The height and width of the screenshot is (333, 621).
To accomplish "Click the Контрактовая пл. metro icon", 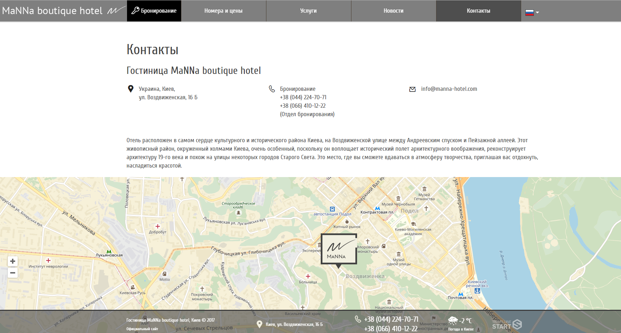I will [x=378, y=208].
